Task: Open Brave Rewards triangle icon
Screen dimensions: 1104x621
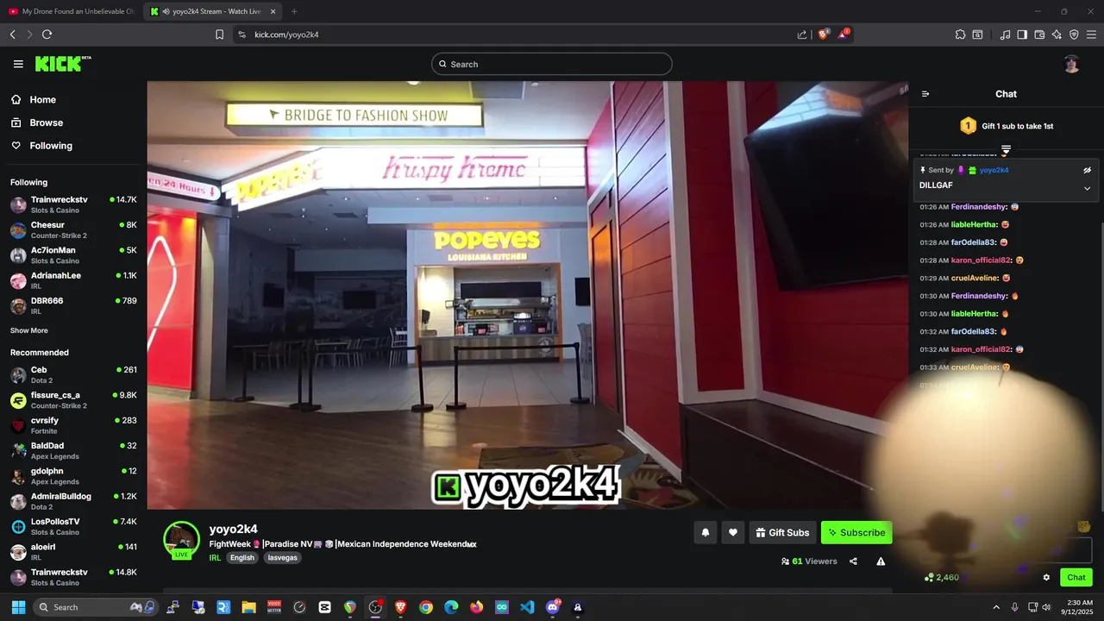Action: point(844,34)
